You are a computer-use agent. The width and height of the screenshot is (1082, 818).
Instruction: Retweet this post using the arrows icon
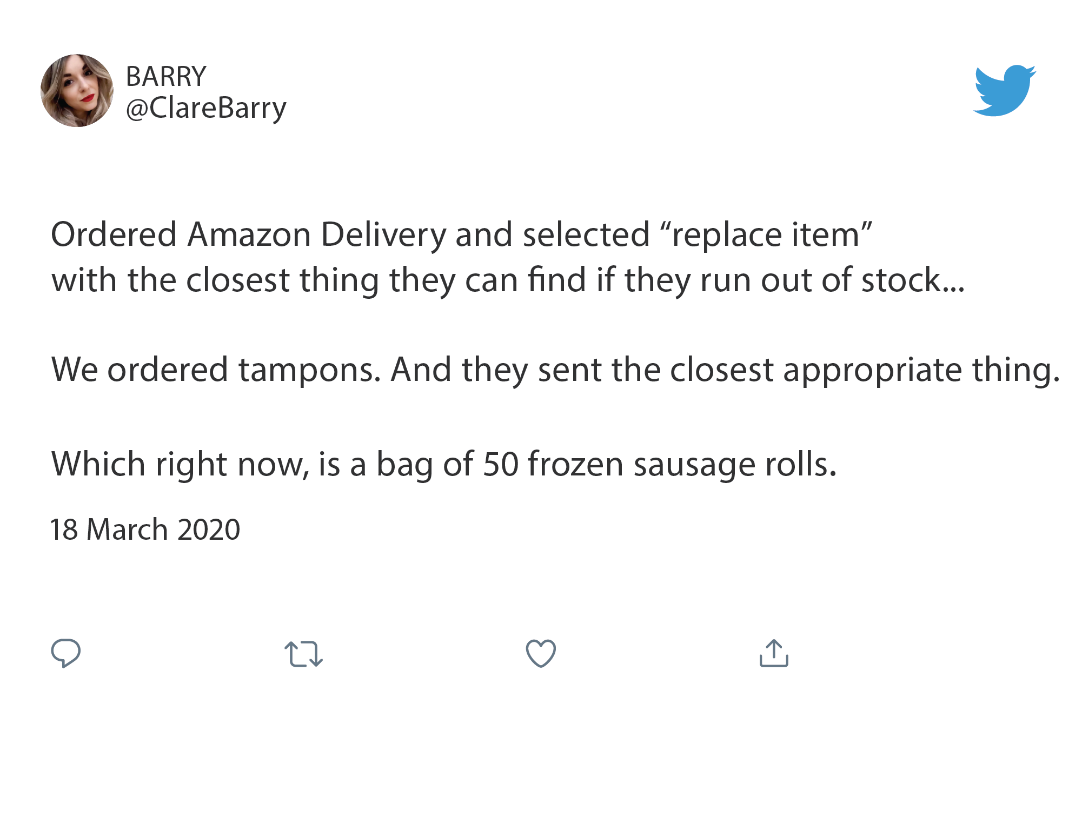[303, 654]
